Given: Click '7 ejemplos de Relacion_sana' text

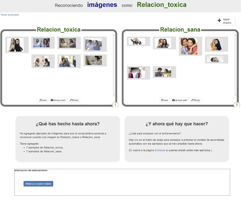Looking at the screenshot, I should click(x=44, y=152).
